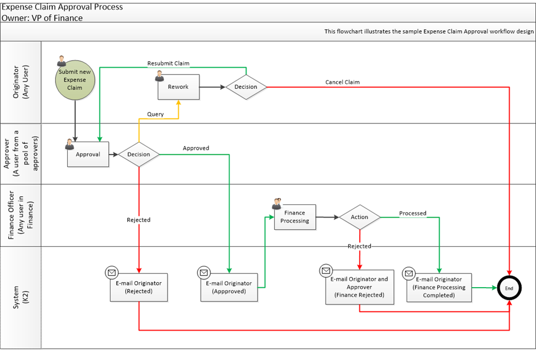The width and height of the screenshot is (536, 350).
Task: Click the Expense Claim Approval Process title
Action: click(62, 7)
